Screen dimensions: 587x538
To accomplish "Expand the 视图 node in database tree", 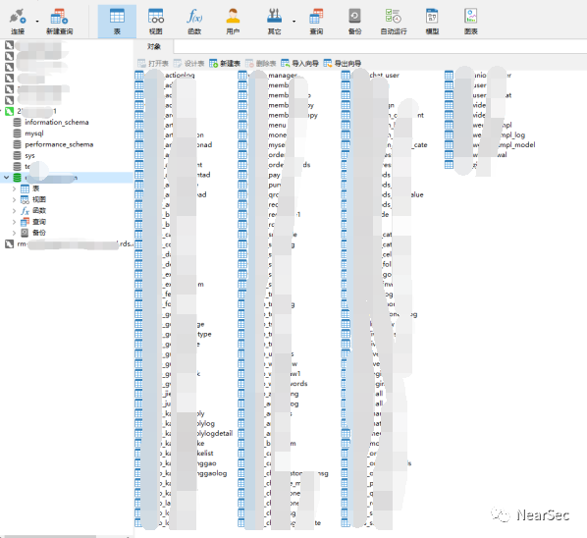I will coord(14,199).
